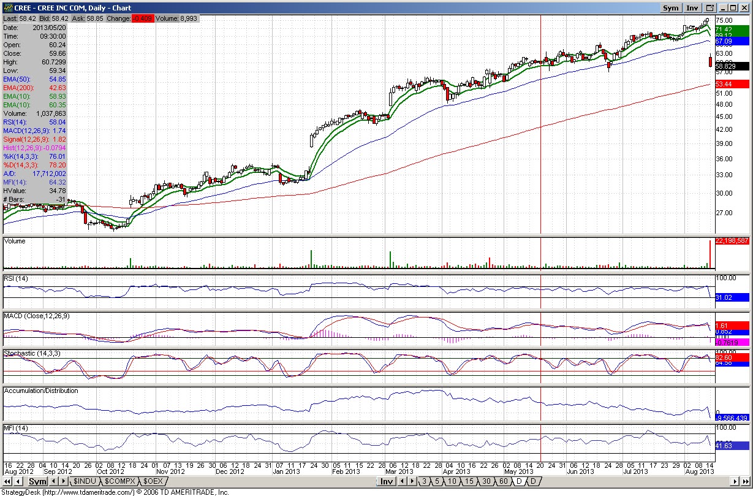Click the A/D -9,566,439 value label
Screen dimensions: 753x496
[732, 418]
